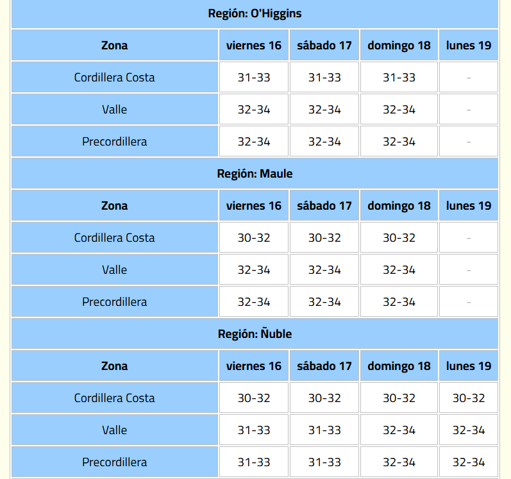The width and height of the screenshot is (511, 479).
Task: Select the Cordillera Costa row label in O'Higgins
Action: tap(114, 78)
